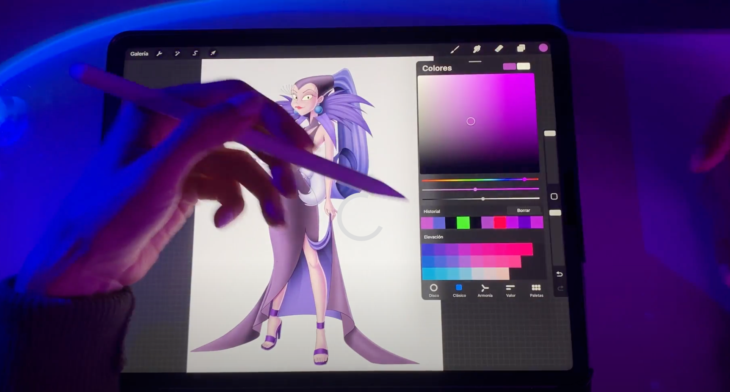Select the Smudge tool
This screenshot has height=392, width=730.
click(x=477, y=48)
